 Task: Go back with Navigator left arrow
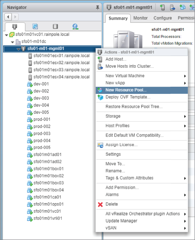[8, 17]
